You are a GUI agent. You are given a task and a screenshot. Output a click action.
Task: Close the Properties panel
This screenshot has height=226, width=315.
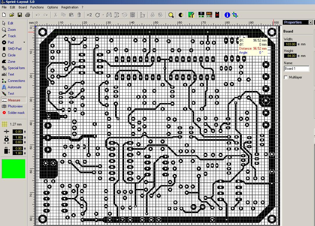click(311, 22)
